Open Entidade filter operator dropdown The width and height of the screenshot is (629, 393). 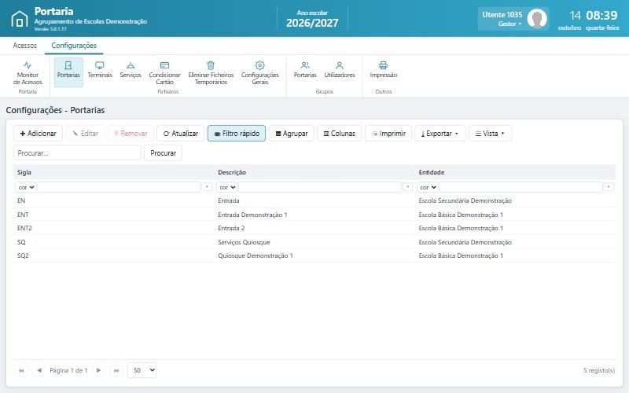pos(428,187)
